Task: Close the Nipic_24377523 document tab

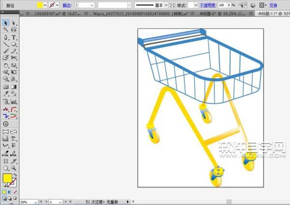Action: (192, 14)
